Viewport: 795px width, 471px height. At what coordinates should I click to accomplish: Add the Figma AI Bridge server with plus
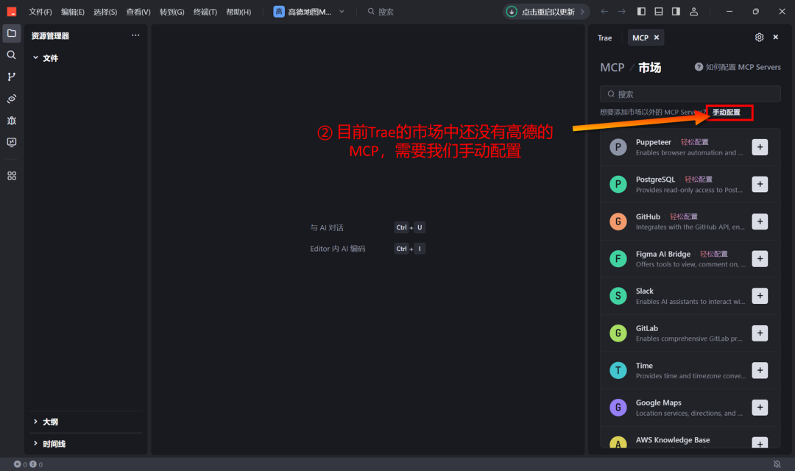(x=760, y=258)
